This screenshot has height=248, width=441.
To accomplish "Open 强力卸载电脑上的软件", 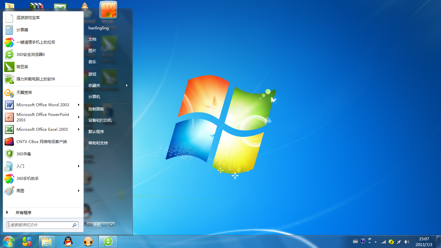I will (43, 79).
